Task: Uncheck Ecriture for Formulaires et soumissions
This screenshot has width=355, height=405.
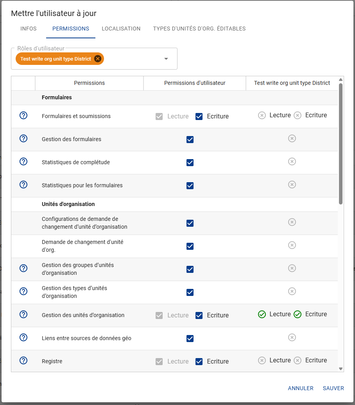Action: 199,116
